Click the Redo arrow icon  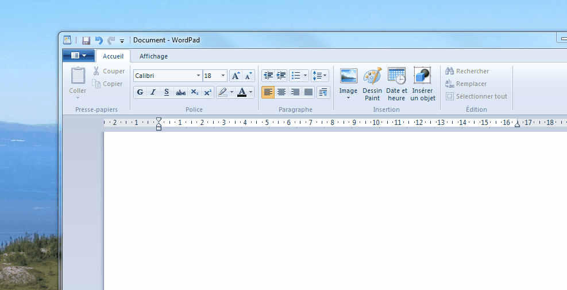pos(111,40)
